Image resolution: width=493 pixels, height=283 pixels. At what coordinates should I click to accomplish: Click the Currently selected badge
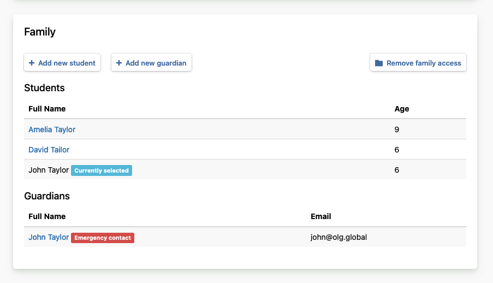coord(102,170)
